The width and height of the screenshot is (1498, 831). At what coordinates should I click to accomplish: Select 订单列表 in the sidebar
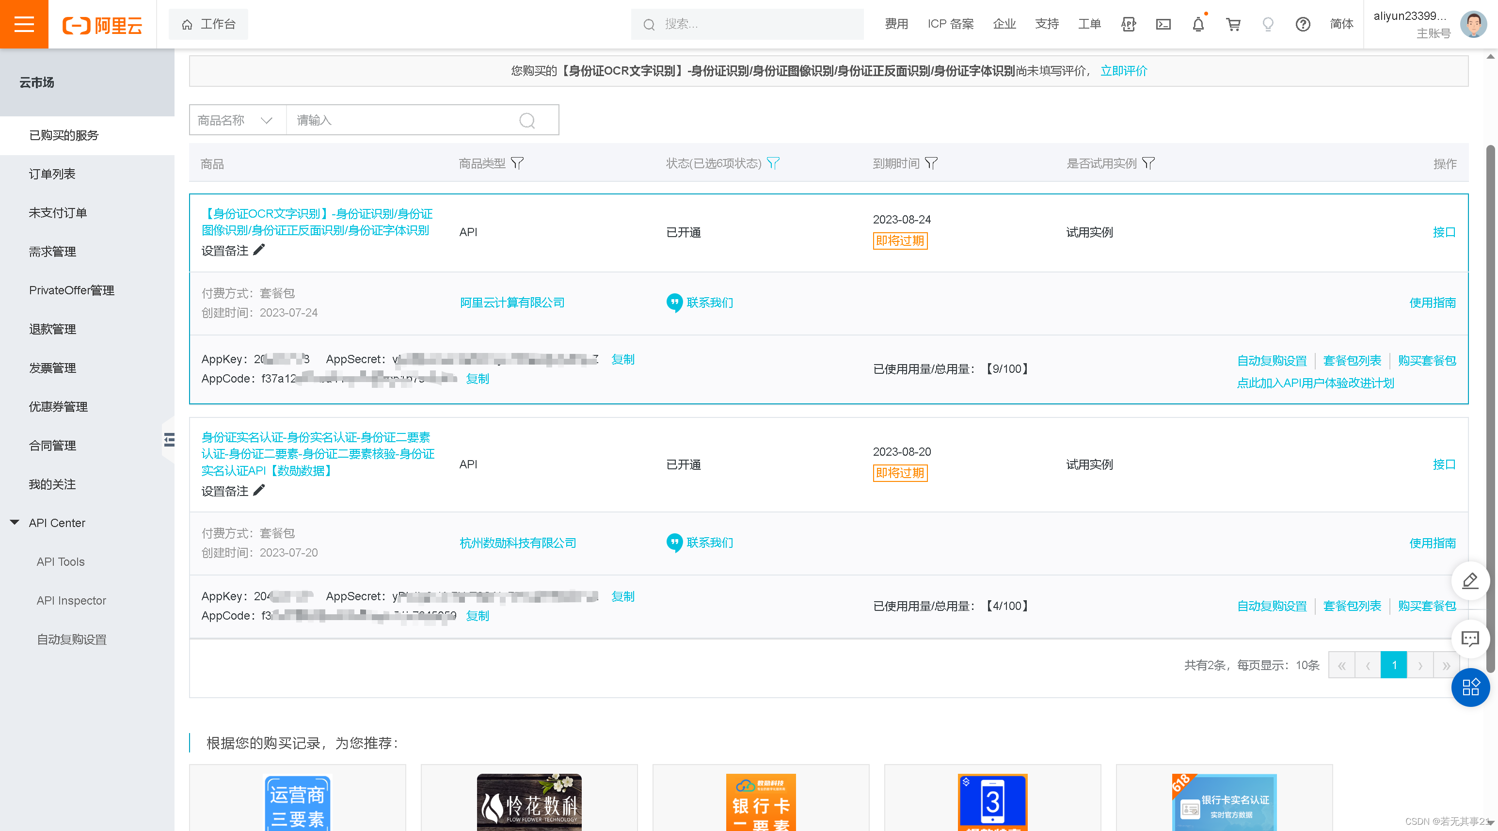tap(52, 174)
